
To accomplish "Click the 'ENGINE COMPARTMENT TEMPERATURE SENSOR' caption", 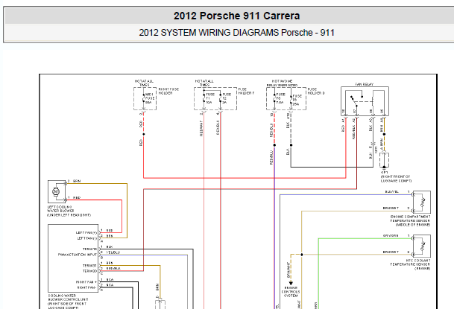I will (x=410, y=220).
